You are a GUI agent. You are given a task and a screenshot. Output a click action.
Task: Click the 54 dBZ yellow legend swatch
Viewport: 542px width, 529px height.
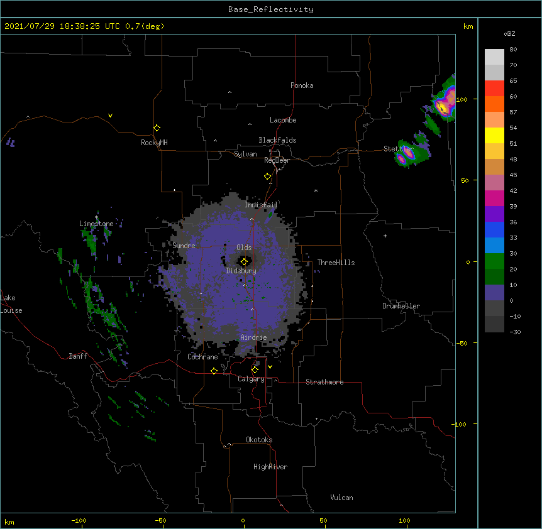pyautogui.click(x=494, y=135)
